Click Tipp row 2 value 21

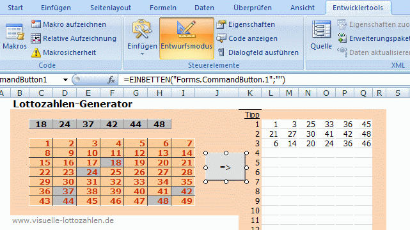(271, 134)
